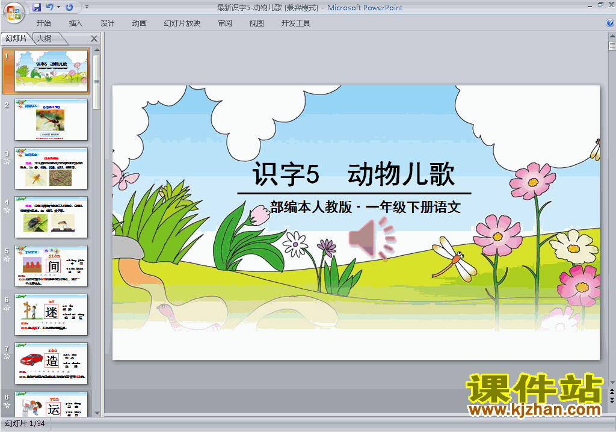Open the 开始 ribbon tab

[x=43, y=23]
